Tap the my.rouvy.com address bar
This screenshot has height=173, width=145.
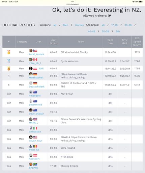pyautogui.click(x=72, y=4)
